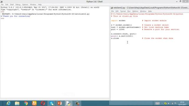Restore down the Python Shell window

(x=180, y=1)
